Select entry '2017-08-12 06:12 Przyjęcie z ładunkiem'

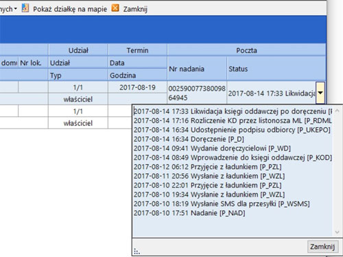(208, 167)
